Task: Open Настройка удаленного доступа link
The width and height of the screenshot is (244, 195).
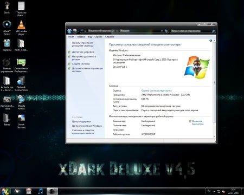Action: [x=84, y=58]
